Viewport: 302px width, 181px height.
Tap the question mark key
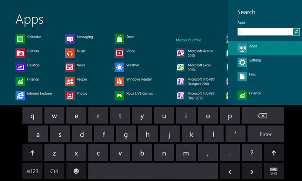(x=252, y=153)
